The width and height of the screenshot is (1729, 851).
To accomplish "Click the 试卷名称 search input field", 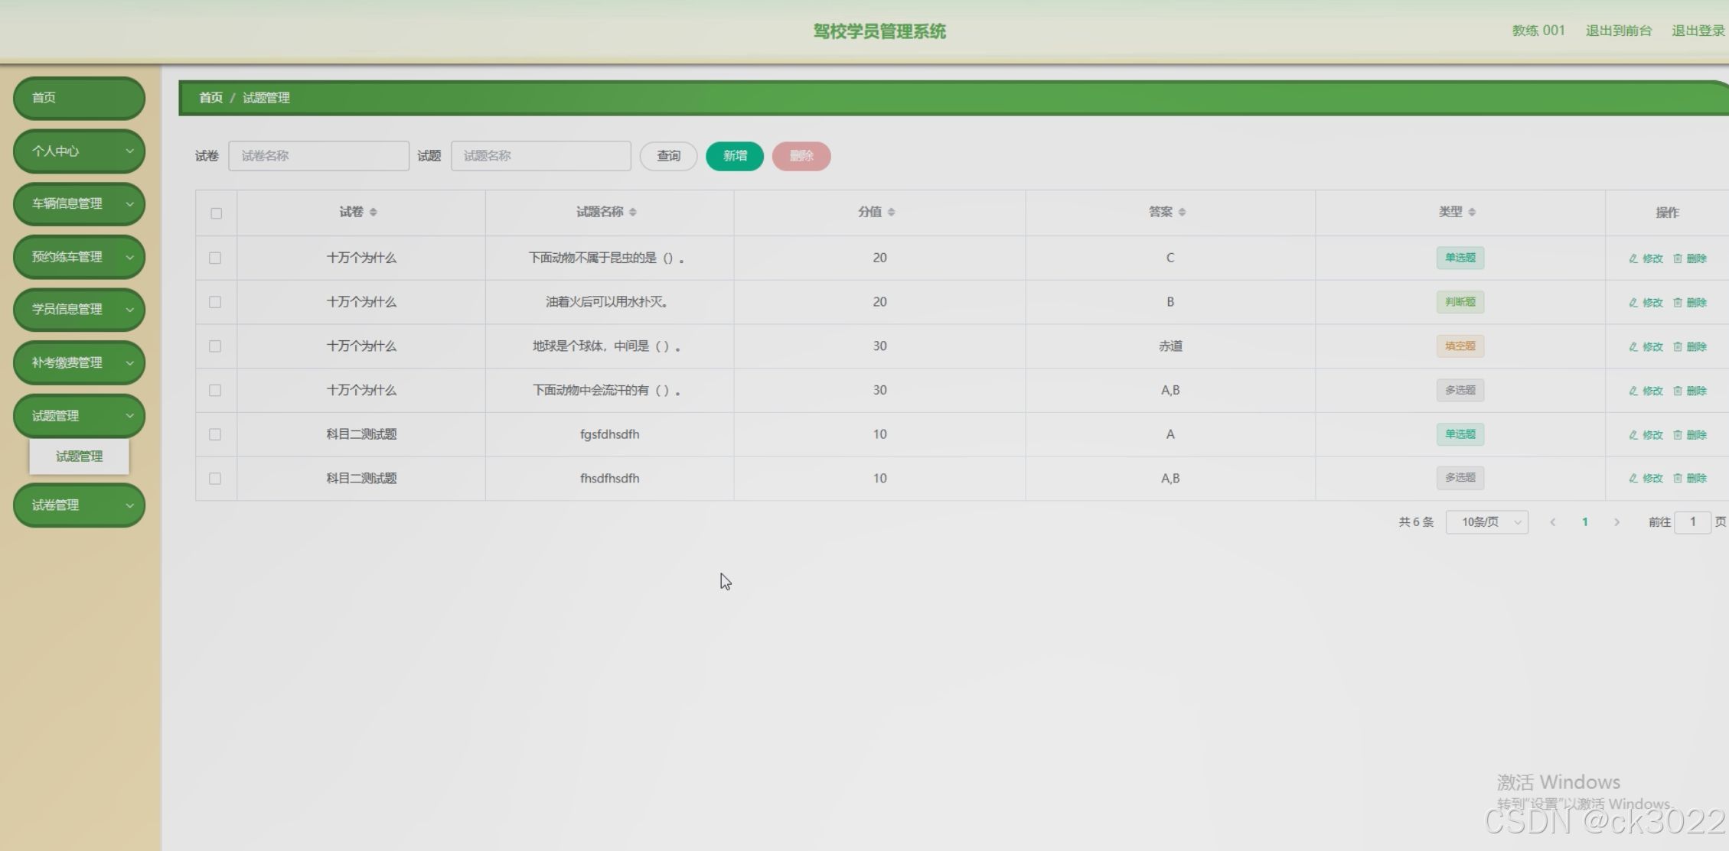I will [318, 156].
